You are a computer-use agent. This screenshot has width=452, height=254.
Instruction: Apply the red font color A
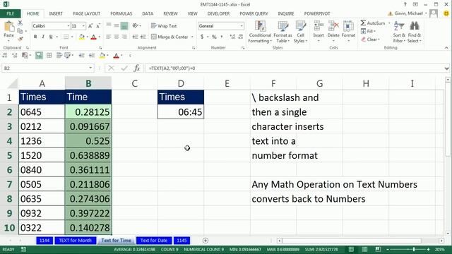(93, 37)
